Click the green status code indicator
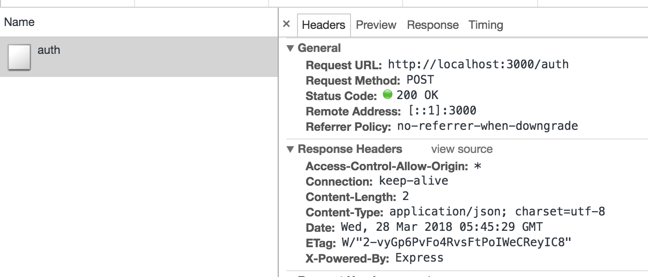 [x=388, y=95]
